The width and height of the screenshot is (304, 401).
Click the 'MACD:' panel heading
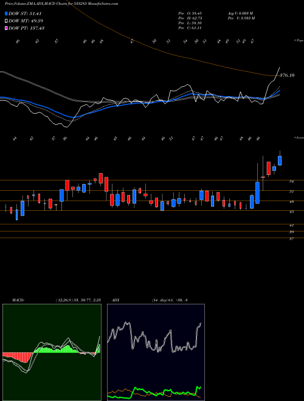18,300
